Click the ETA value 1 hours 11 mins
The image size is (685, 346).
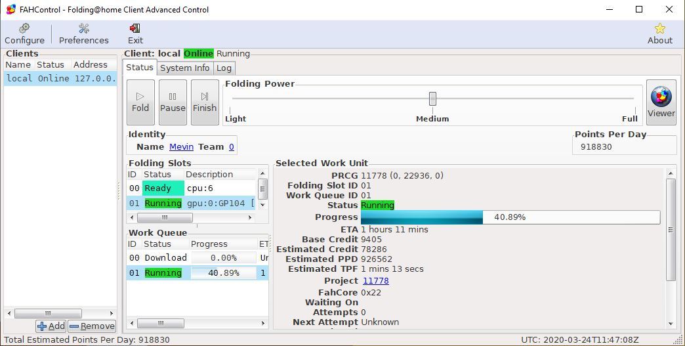click(x=394, y=229)
